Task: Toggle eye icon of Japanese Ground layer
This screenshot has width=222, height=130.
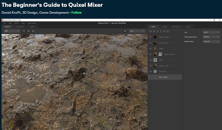Action: (x=151, y=54)
